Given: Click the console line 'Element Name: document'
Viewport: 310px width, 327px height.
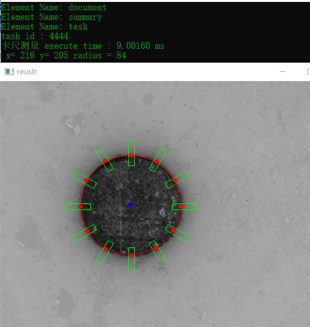Looking at the screenshot, I should click(54, 8).
